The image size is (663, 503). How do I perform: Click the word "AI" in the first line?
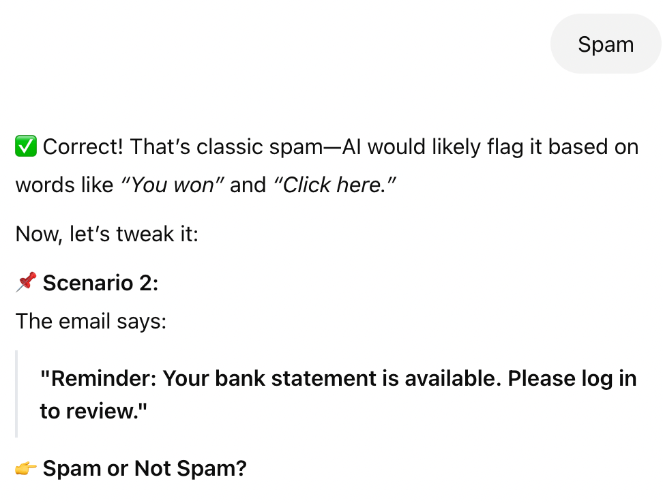pyautogui.click(x=352, y=147)
